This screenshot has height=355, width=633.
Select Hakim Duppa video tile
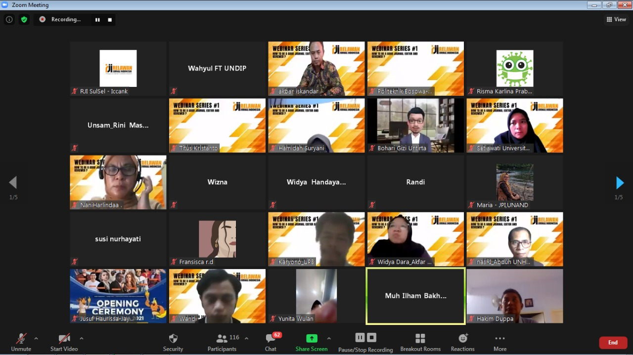point(515,296)
